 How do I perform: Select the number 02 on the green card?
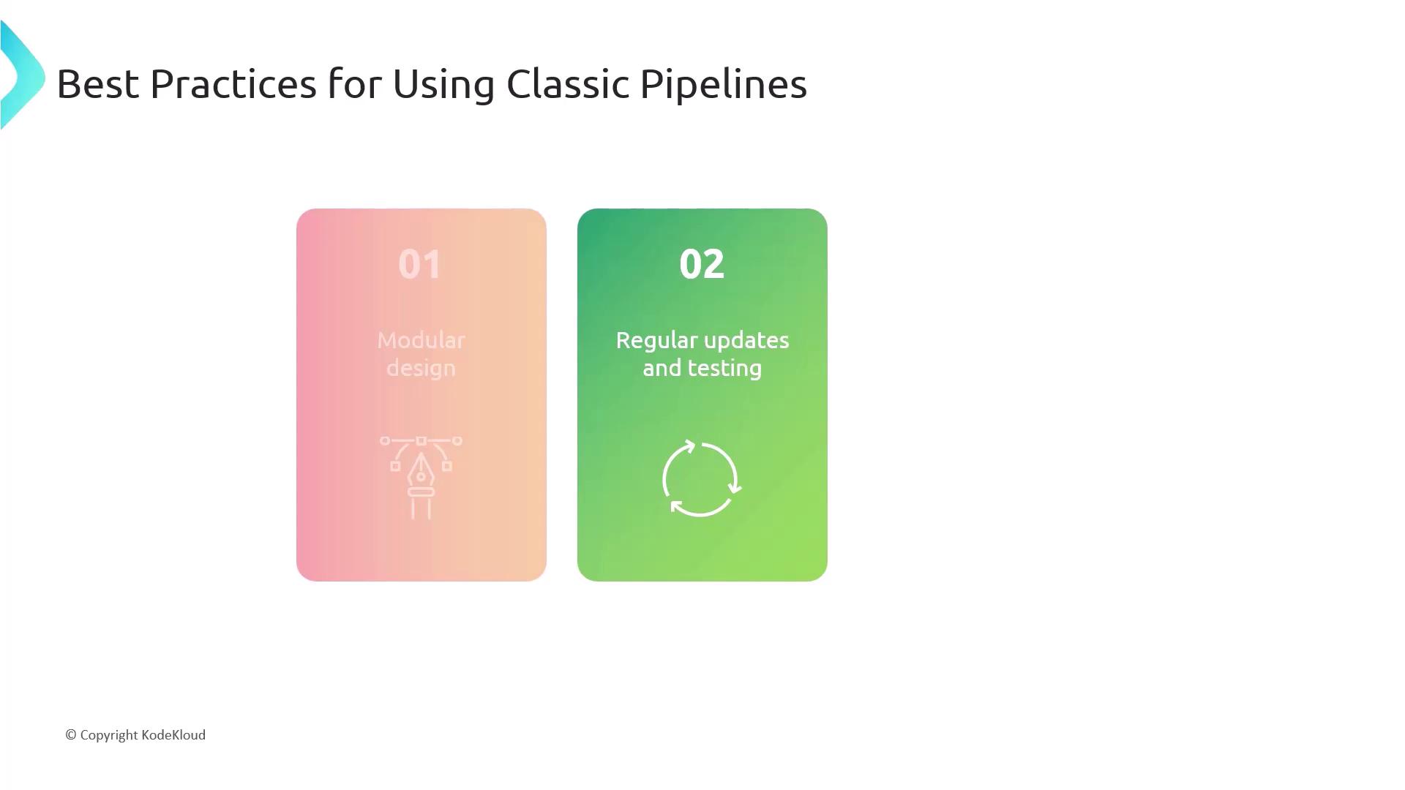point(702,264)
